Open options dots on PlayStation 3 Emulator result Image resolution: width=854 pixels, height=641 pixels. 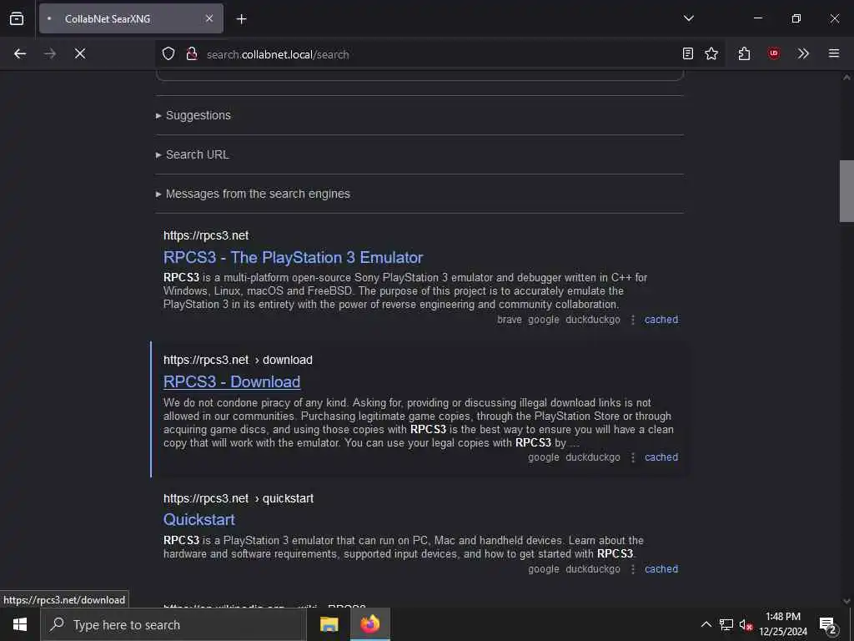pyautogui.click(x=632, y=320)
